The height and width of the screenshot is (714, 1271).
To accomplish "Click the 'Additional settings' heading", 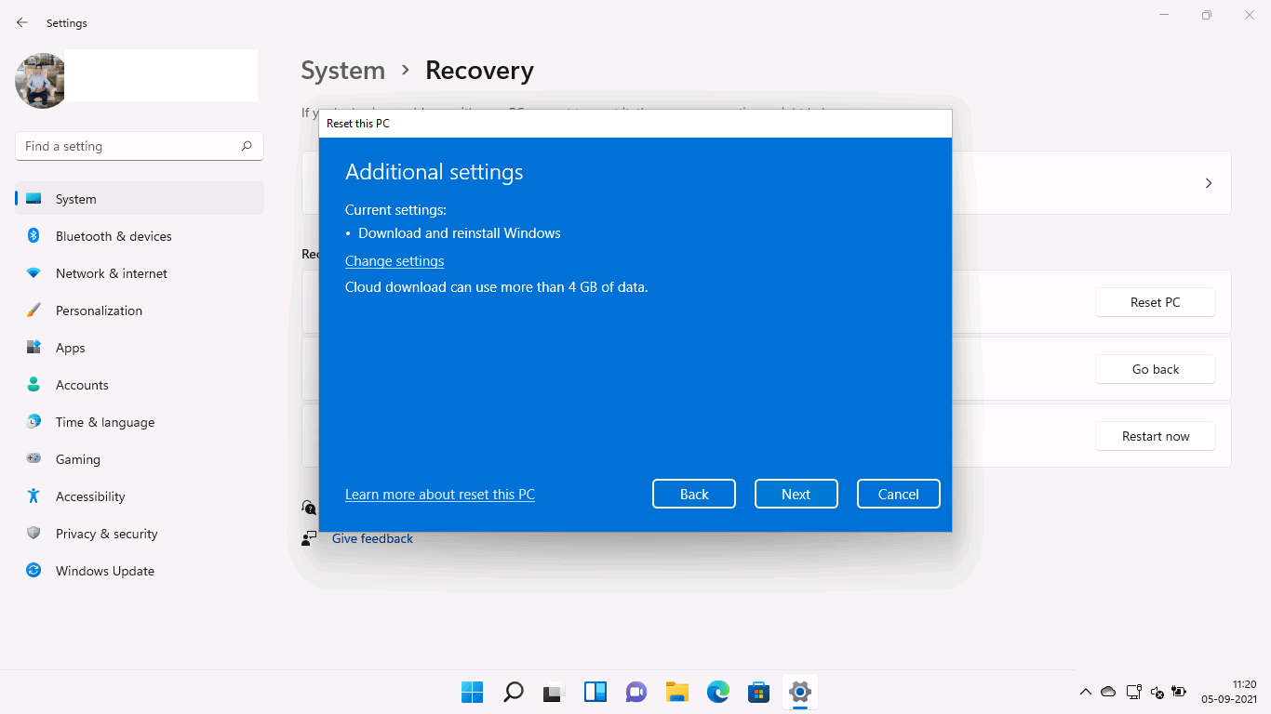I will click(435, 172).
